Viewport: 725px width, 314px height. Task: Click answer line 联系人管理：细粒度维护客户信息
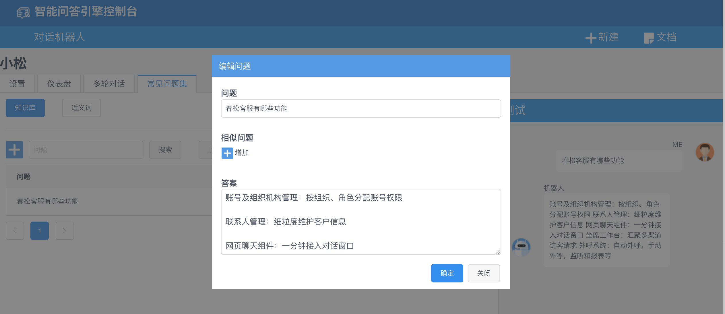[x=286, y=222]
